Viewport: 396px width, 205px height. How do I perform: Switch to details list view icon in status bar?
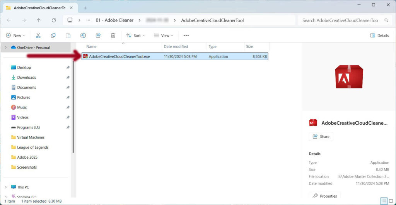pyautogui.click(x=384, y=201)
